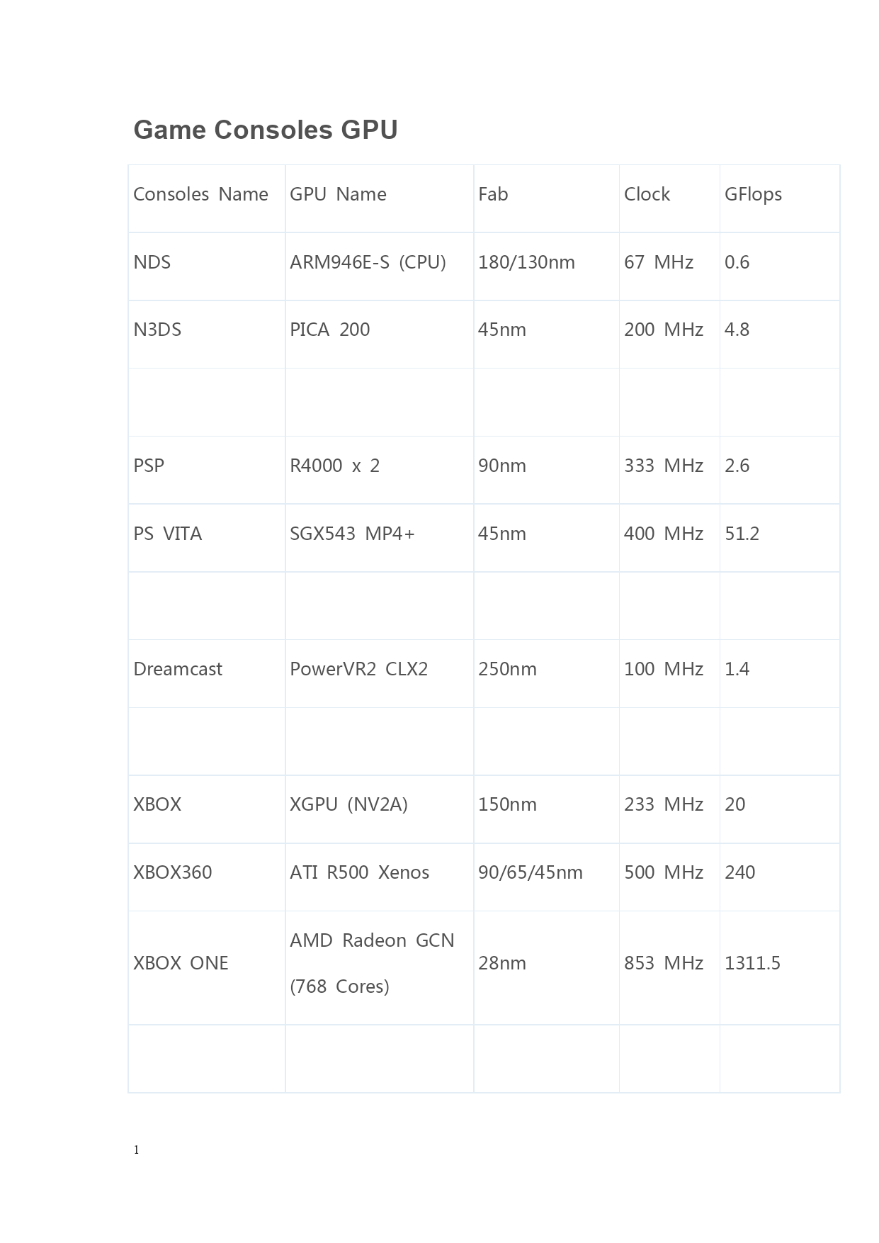The image size is (879, 1243).
Task: Click the XBOX360 row label
Action: click(x=173, y=872)
